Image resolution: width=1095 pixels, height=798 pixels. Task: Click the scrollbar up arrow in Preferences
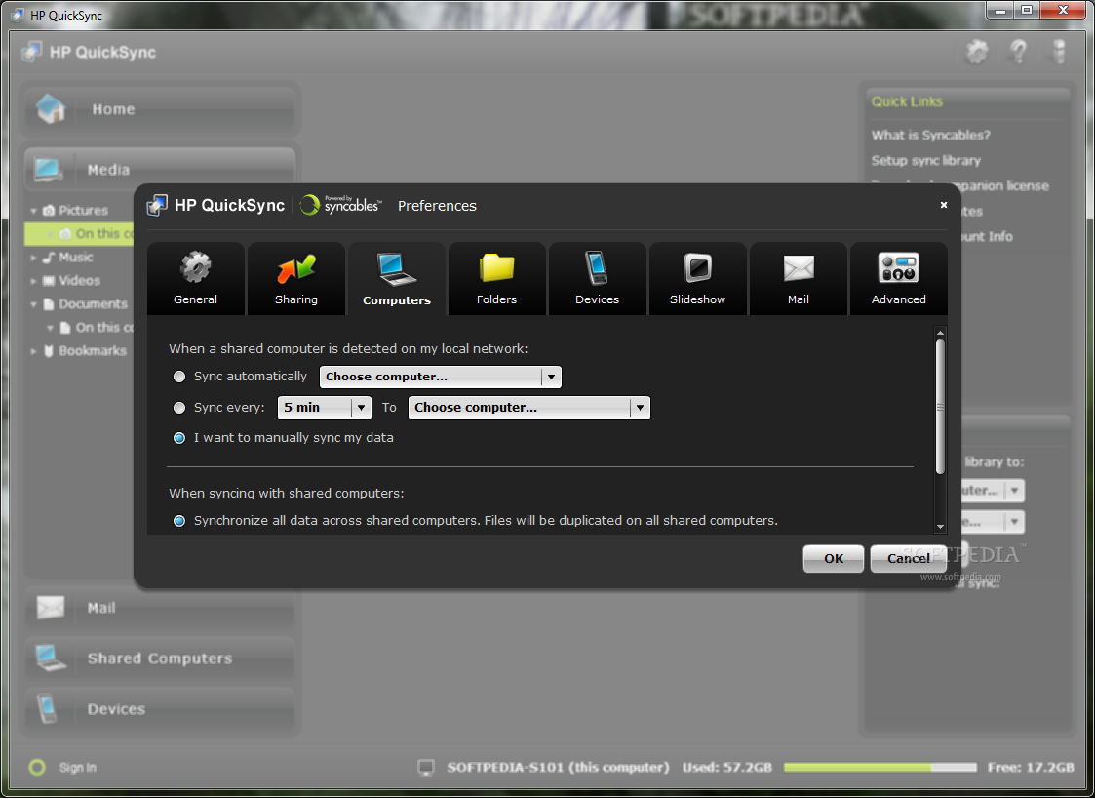(x=940, y=333)
